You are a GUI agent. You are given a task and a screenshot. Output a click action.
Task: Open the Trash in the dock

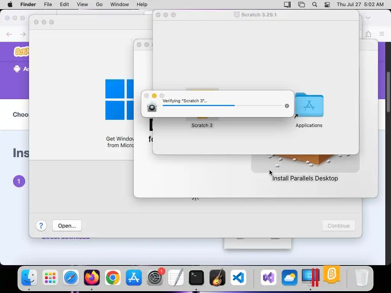(x=362, y=277)
